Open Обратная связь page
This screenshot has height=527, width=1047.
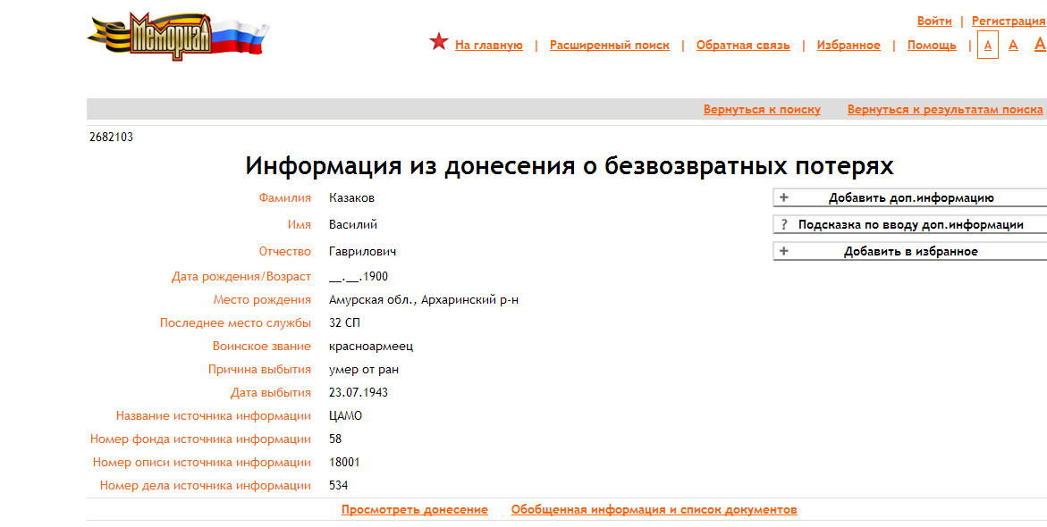pos(742,46)
